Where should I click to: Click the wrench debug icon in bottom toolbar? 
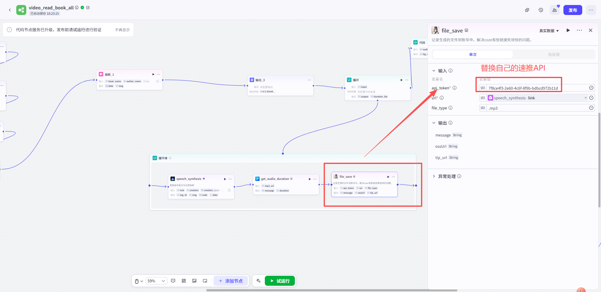[x=259, y=281]
